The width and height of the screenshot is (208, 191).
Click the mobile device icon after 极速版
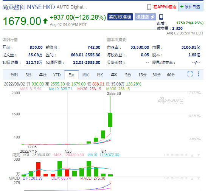click(x=161, y=17)
